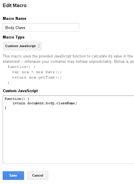Click the macro description help text

pos(68,59)
